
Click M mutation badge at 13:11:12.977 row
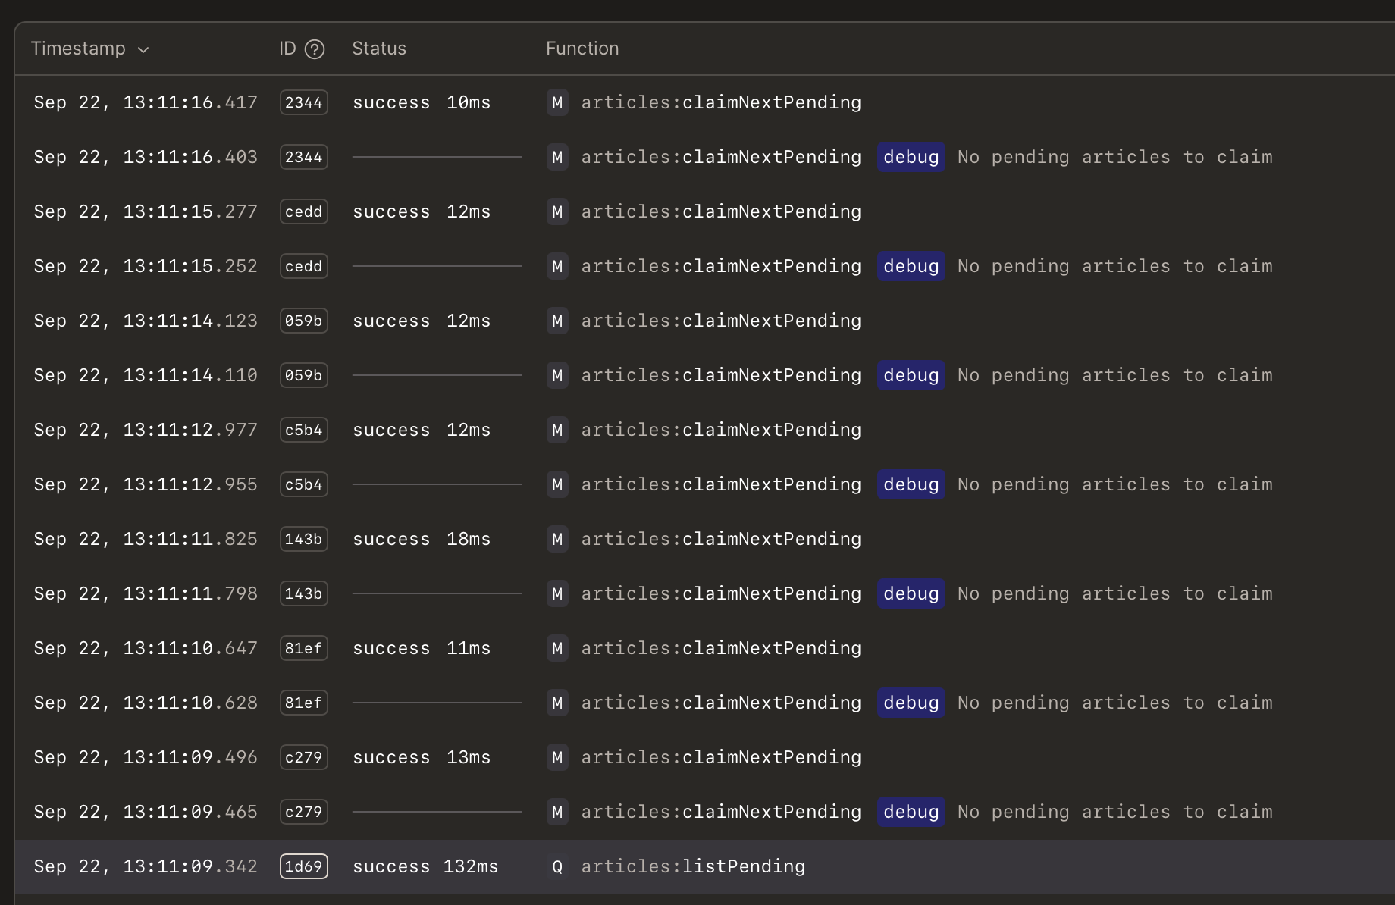click(557, 430)
